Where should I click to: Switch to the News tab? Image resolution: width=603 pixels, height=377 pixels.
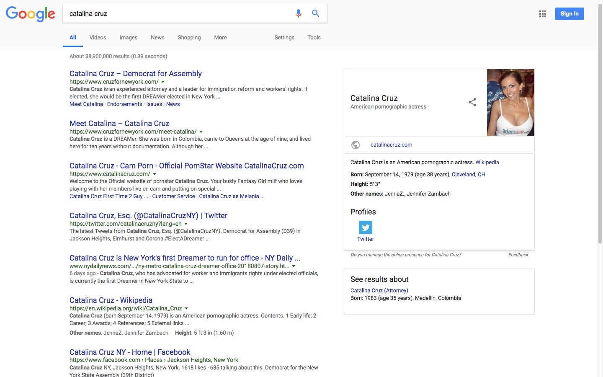point(157,37)
